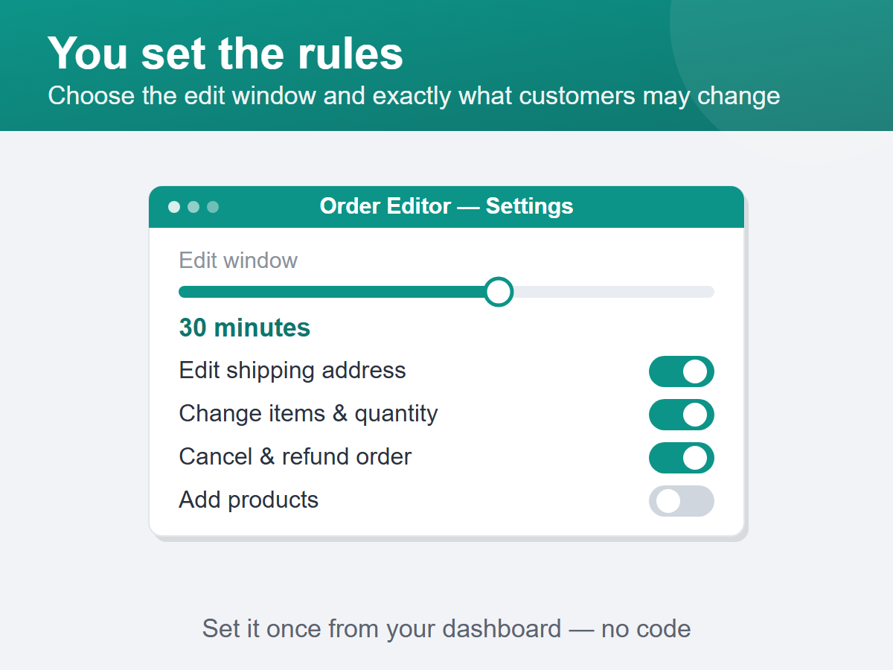The height and width of the screenshot is (670, 893).
Task: Click the 30 minutes value text
Action: (x=245, y=328)
